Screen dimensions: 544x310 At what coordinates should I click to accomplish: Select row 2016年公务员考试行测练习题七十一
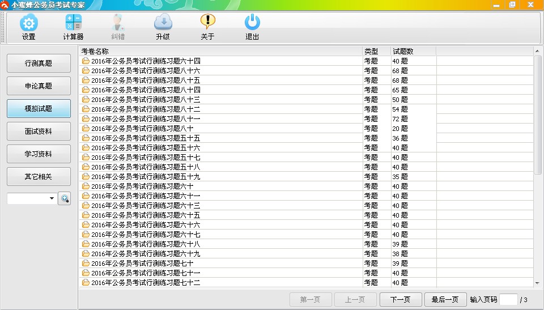307,273
